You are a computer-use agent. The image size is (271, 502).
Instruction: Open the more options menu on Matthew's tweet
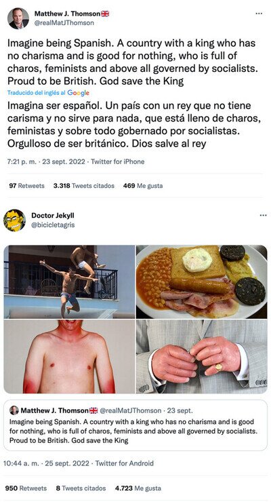(x=259, y=14)
